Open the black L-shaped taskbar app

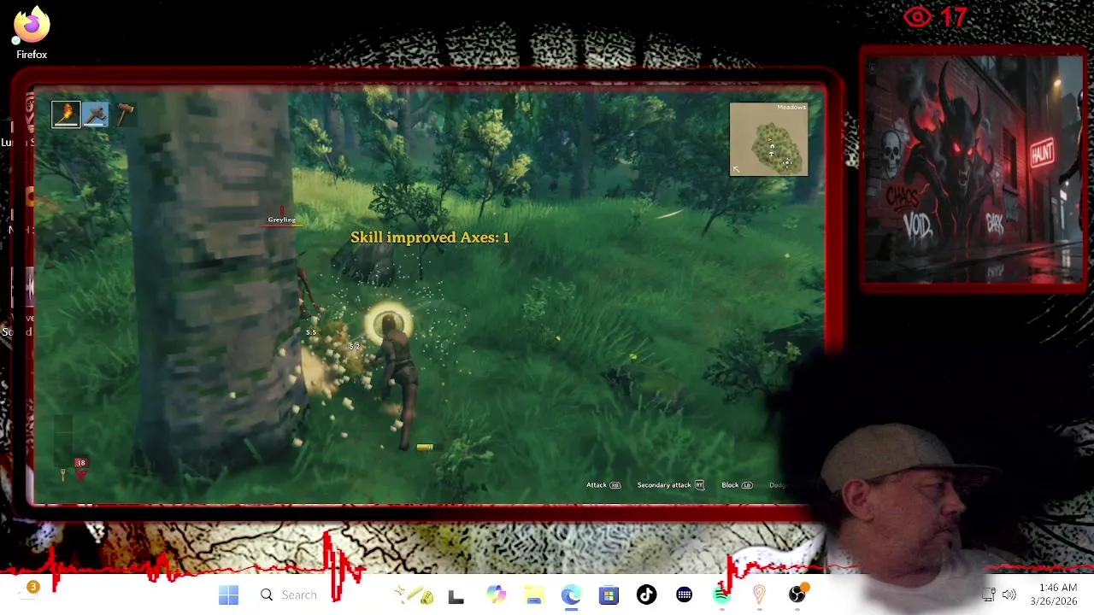click(x=456, y=595)
